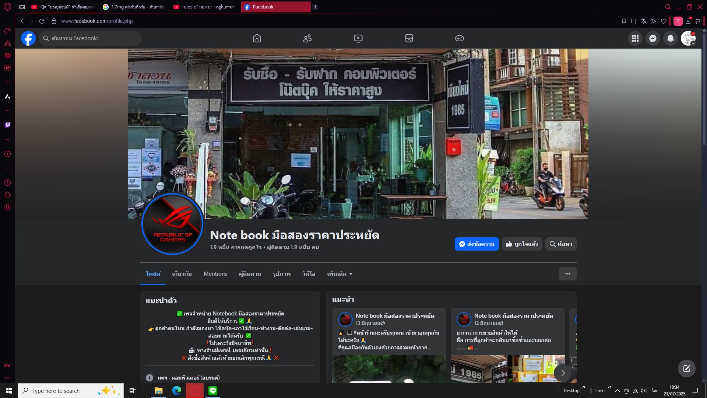Open the 13 มิถุนายน featured post date

[368, 323]
